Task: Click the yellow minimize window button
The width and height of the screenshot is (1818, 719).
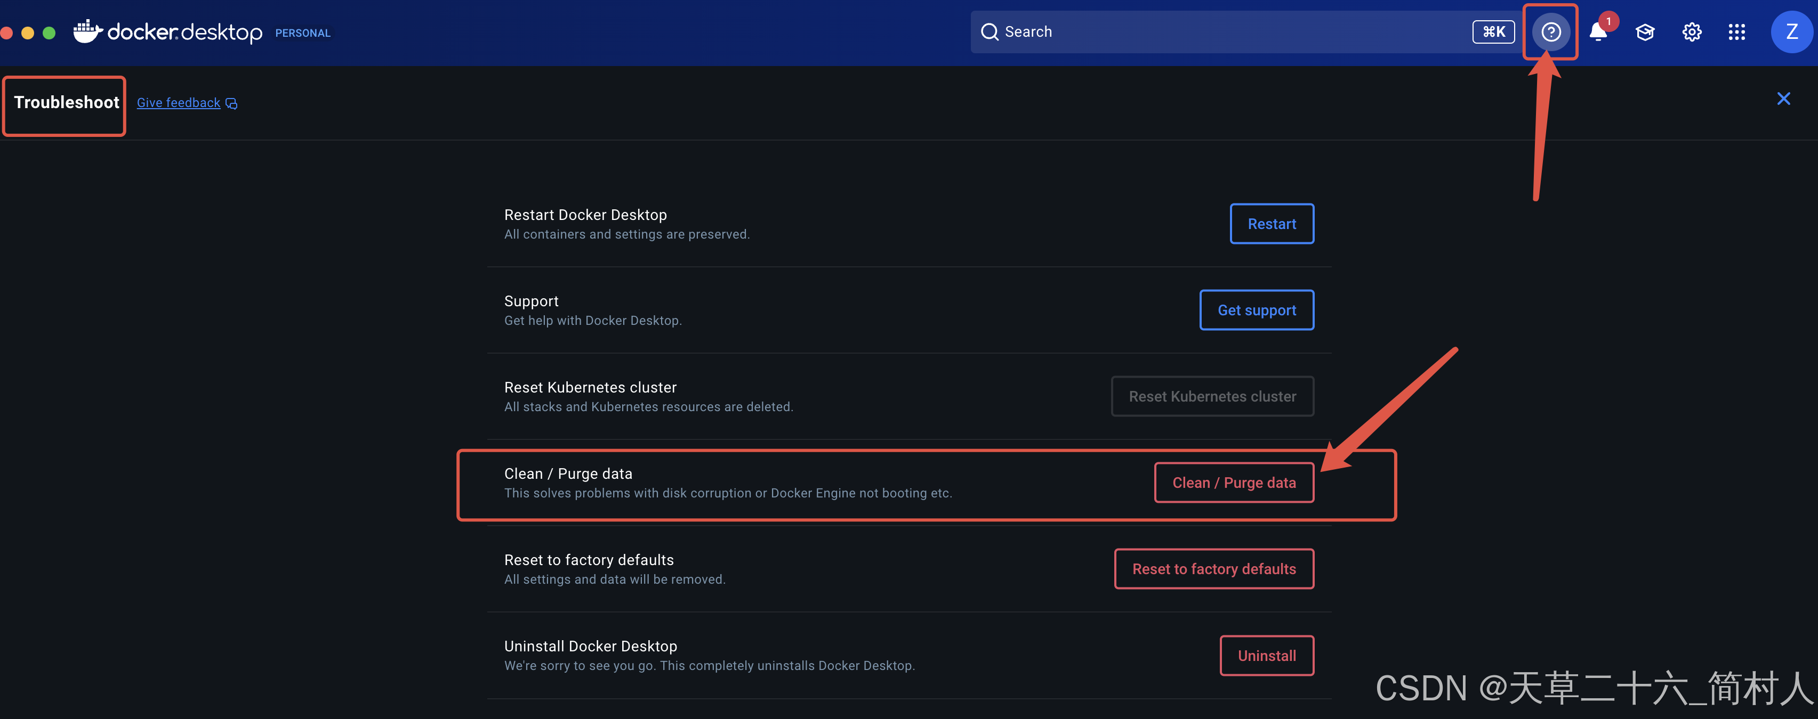Action: click(28, 32)
